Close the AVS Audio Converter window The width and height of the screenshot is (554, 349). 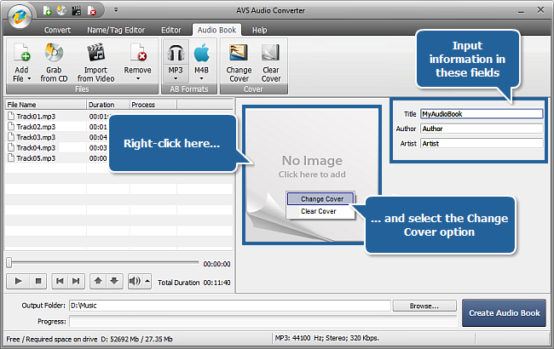(x=540, y=10)
